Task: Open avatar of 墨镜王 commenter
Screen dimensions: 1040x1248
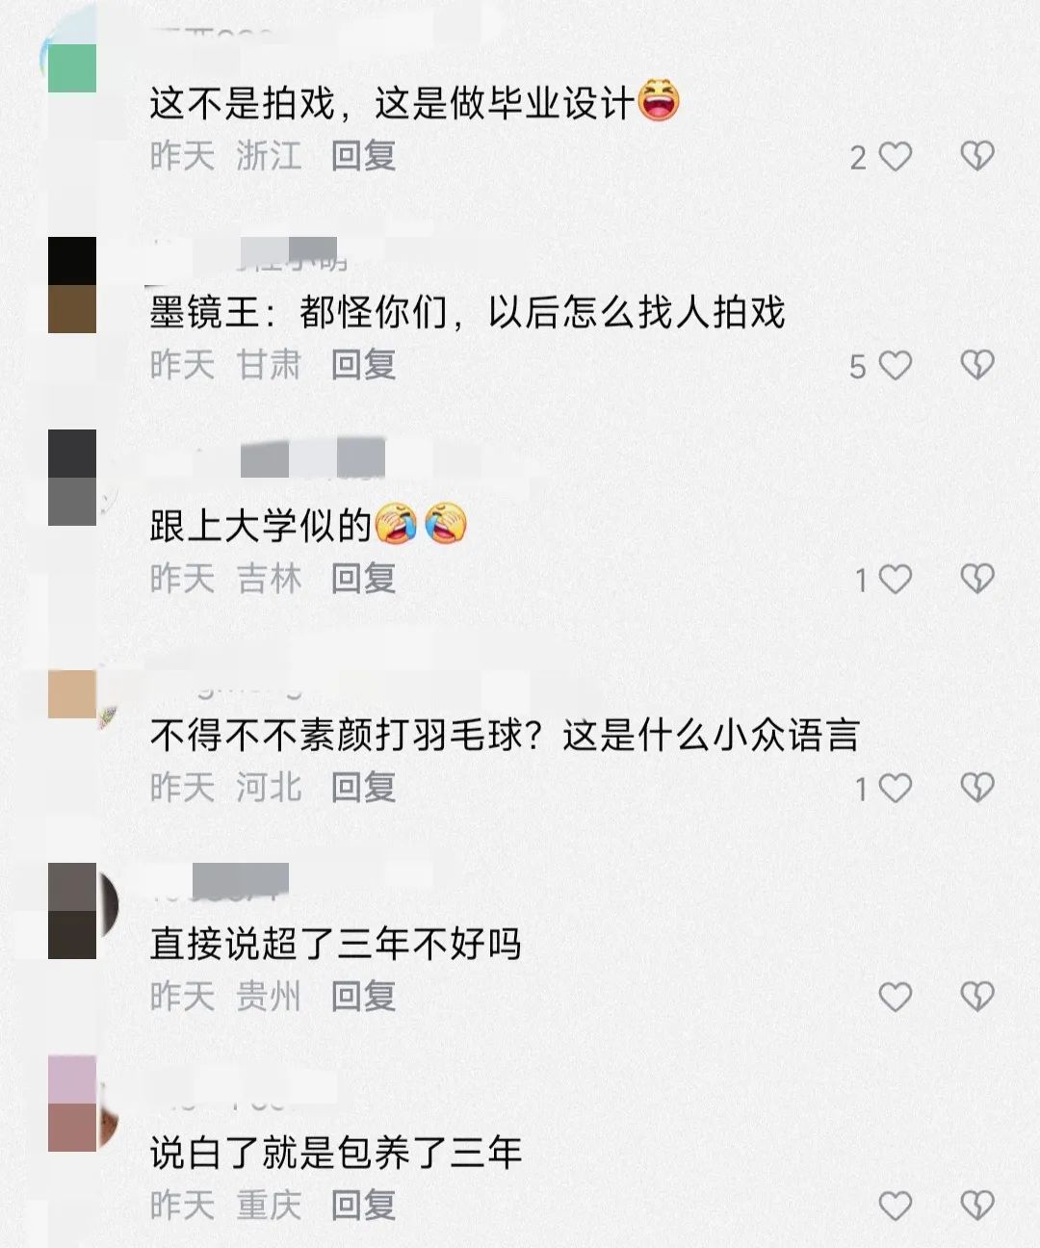Action: pyautogui.click(x=72, y=285)
